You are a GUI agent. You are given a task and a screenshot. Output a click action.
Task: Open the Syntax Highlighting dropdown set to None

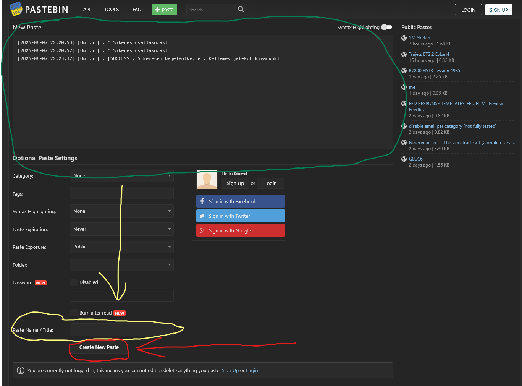pos(122,211)
